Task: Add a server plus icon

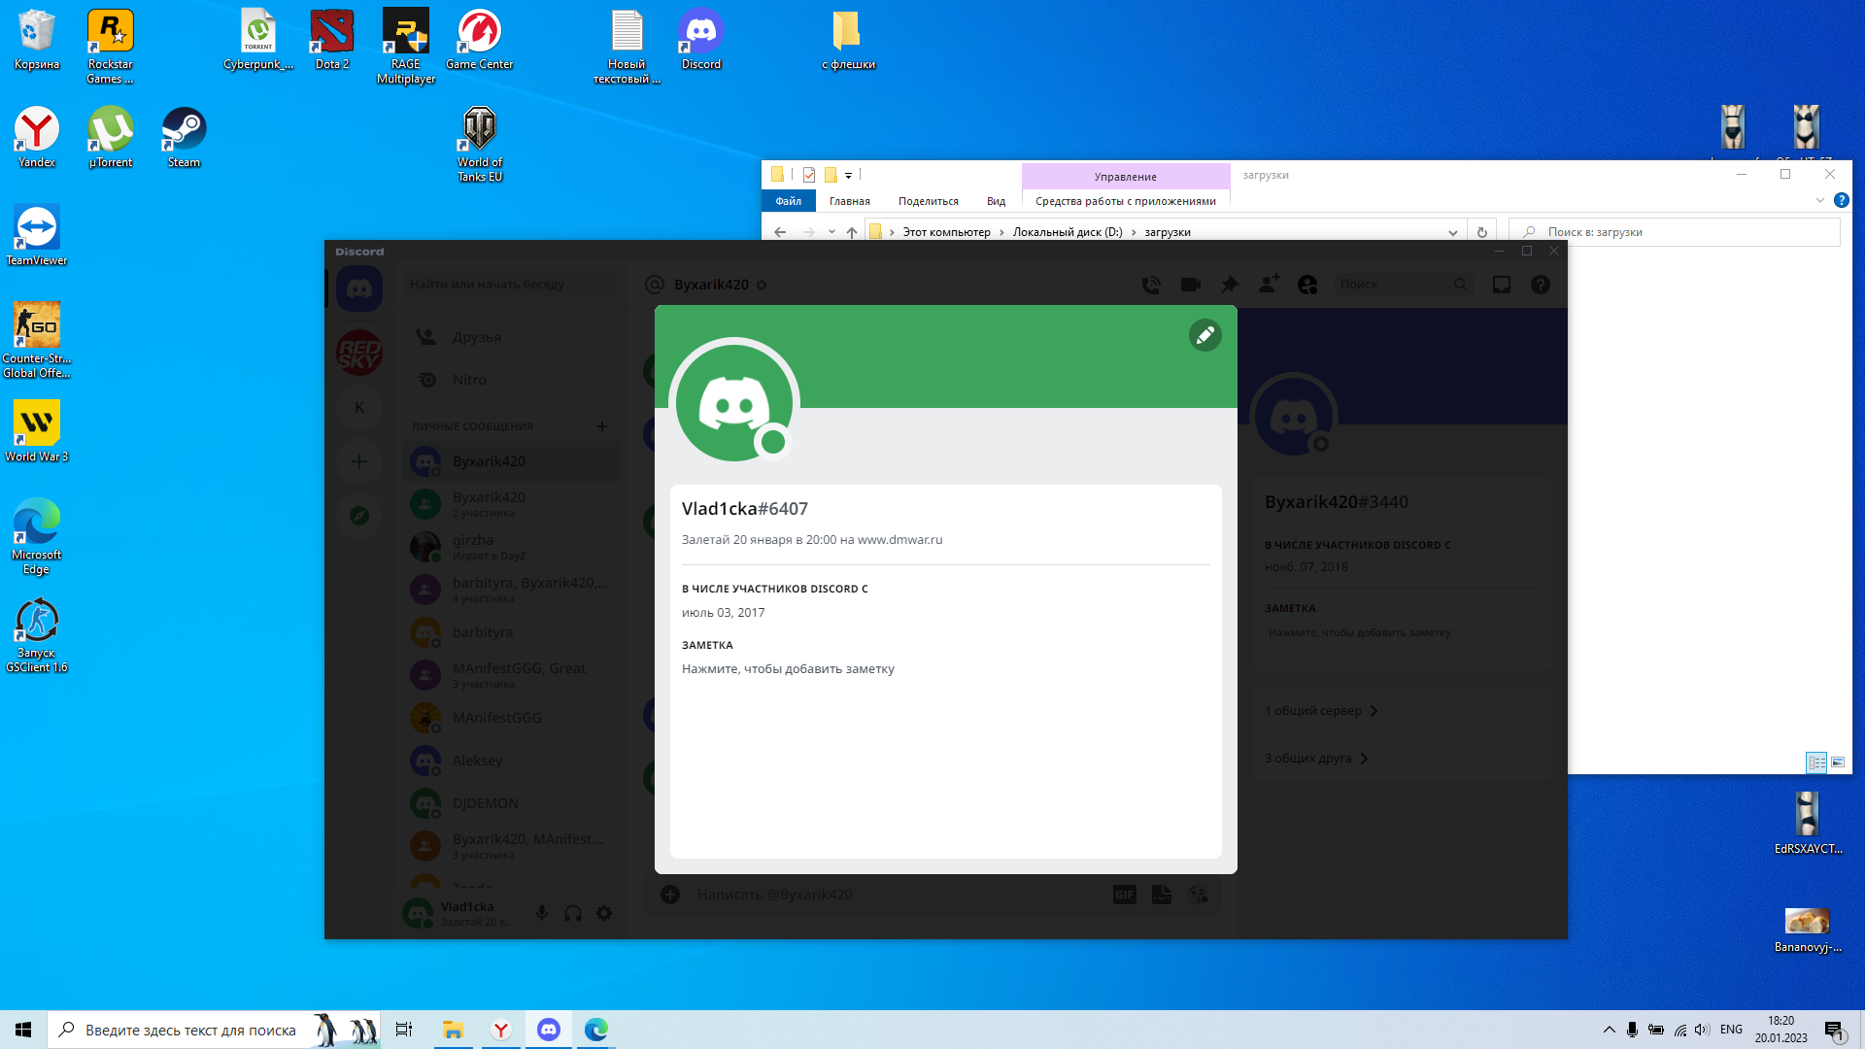Action: point(359,461)
